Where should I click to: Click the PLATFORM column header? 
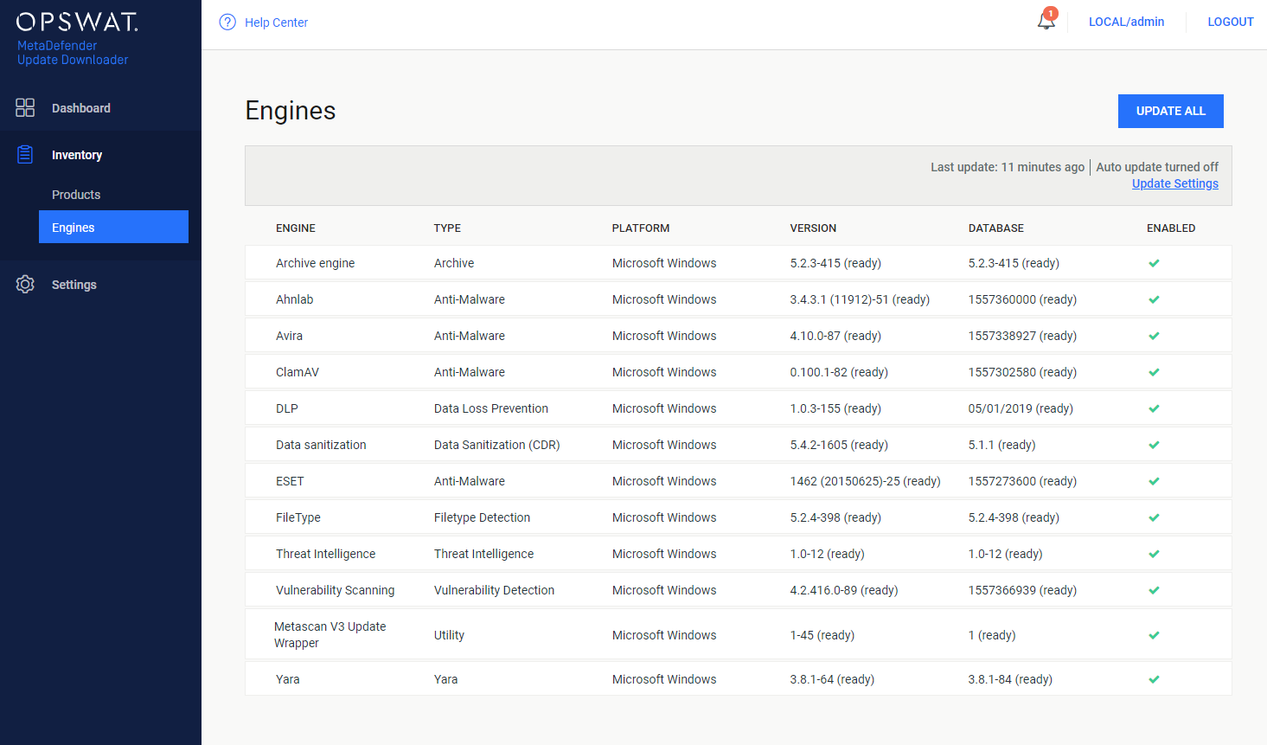pos(641,228)
